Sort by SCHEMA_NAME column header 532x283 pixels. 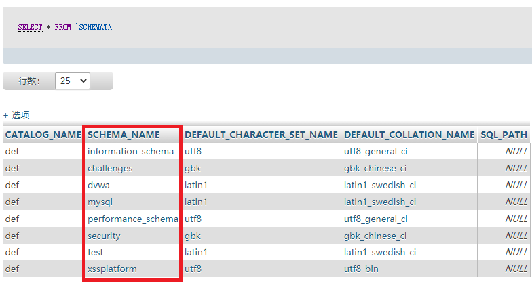pos(123,135)
